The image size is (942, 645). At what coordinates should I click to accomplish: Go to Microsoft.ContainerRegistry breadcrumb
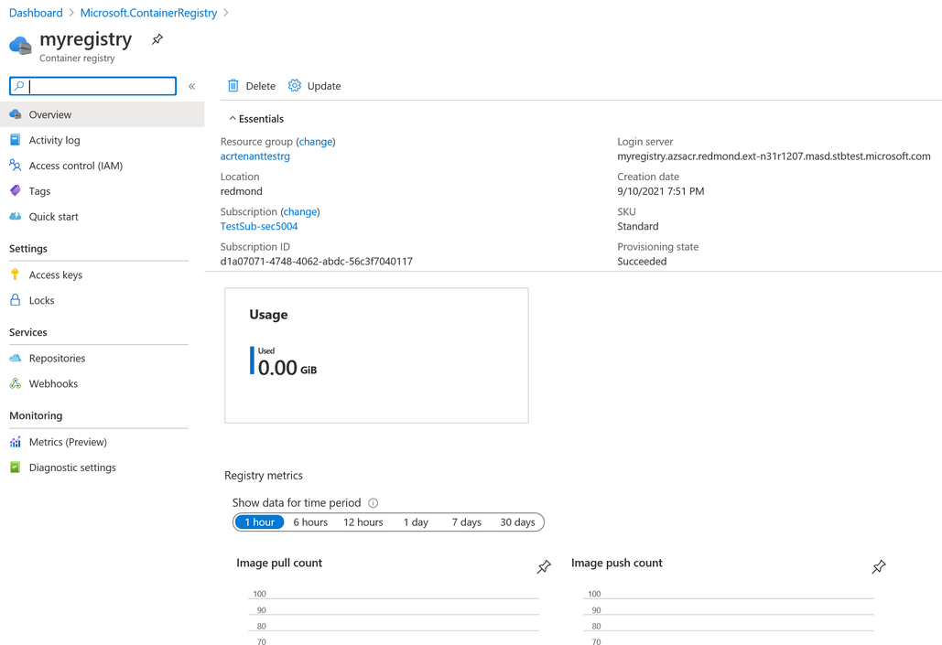[x=149, y=13]
